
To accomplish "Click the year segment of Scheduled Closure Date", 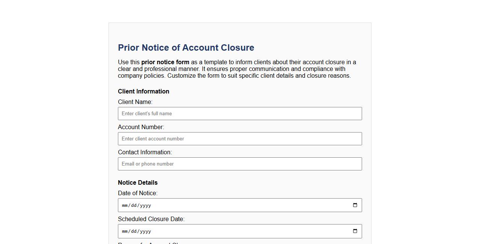I will point(146,231).
